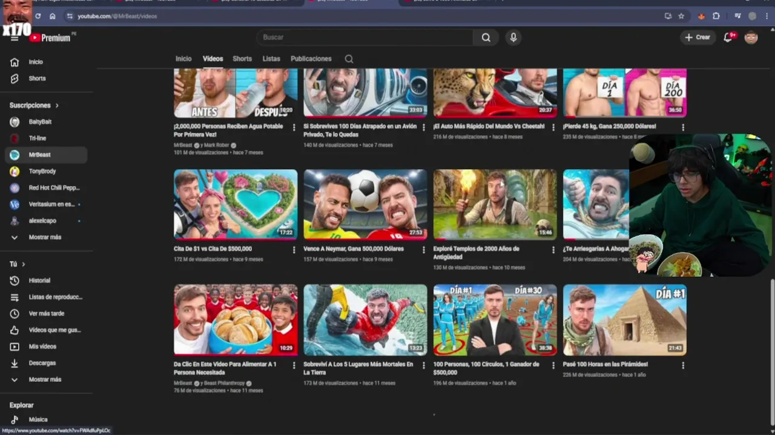
Task: Click the search magnifier button
Action: 486,37
